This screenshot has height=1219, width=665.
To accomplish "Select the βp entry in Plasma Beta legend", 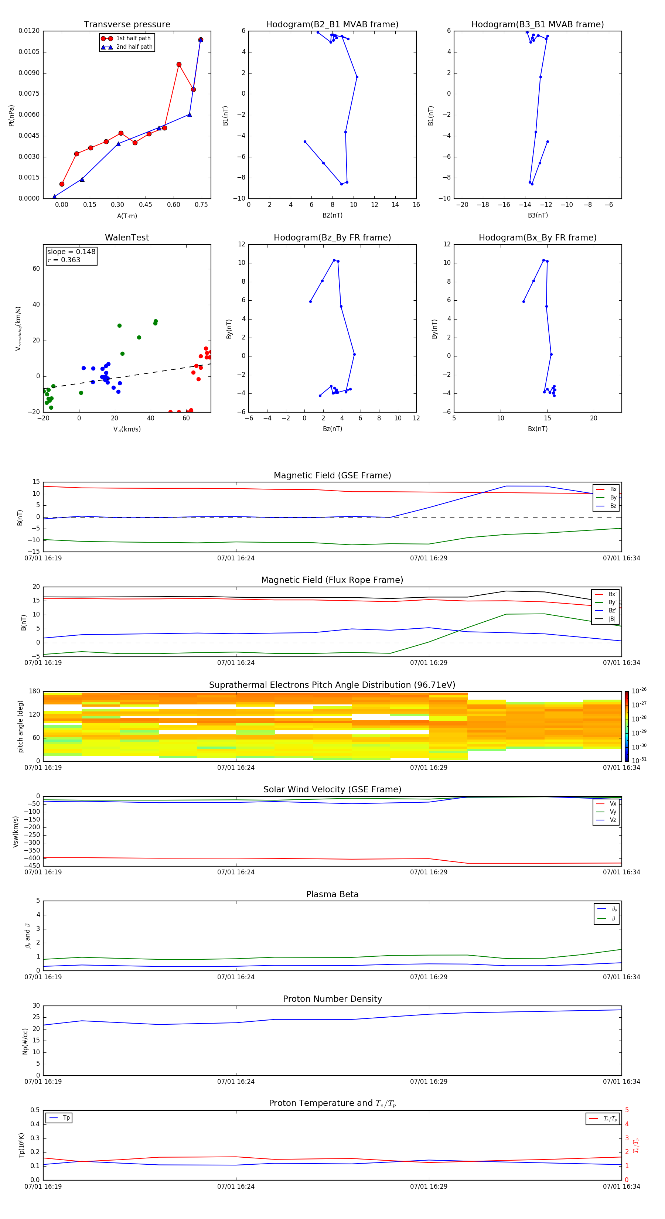I will tap(607, 909).
